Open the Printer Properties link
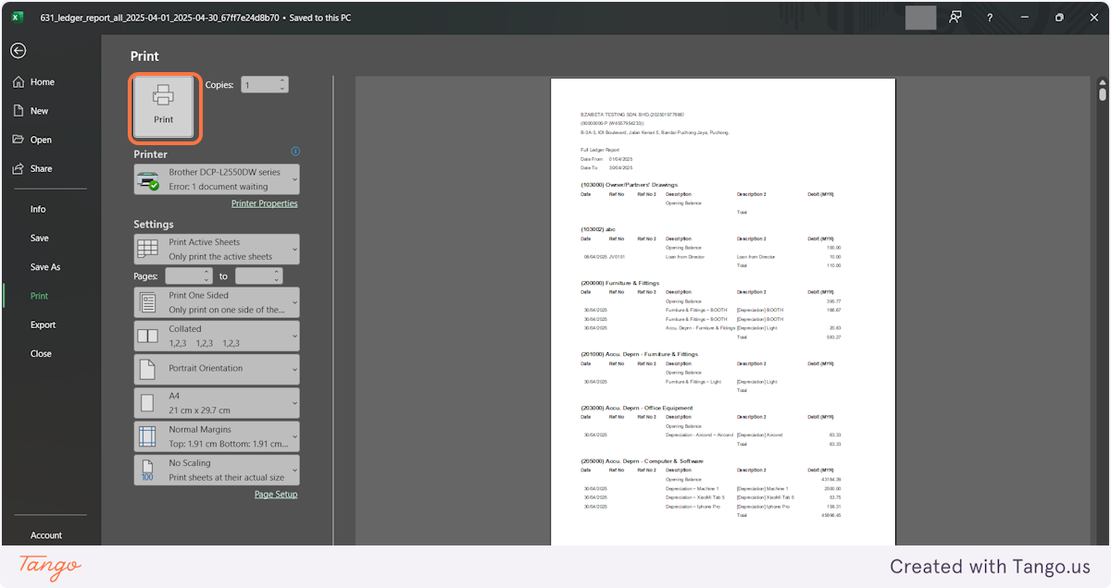The width and height of the screenshot is (1111, 588). pos(264,203)
